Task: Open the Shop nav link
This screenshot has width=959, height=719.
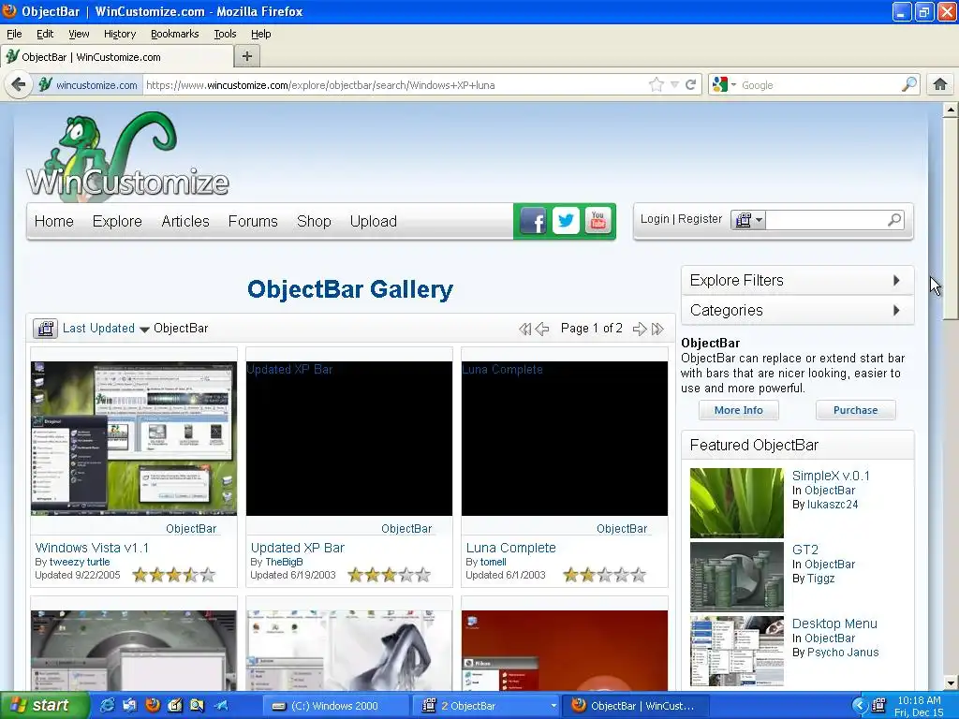Action: [314, 221]
